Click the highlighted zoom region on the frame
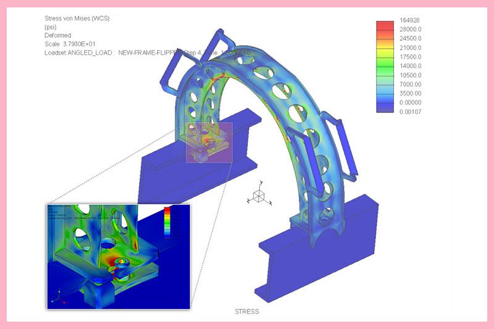 coord(209,142)
